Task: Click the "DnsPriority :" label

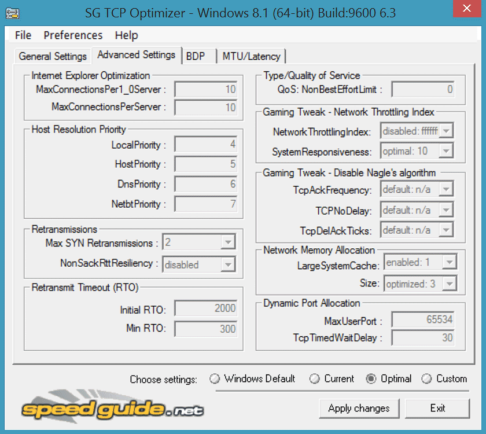Action: pos(142,184)
